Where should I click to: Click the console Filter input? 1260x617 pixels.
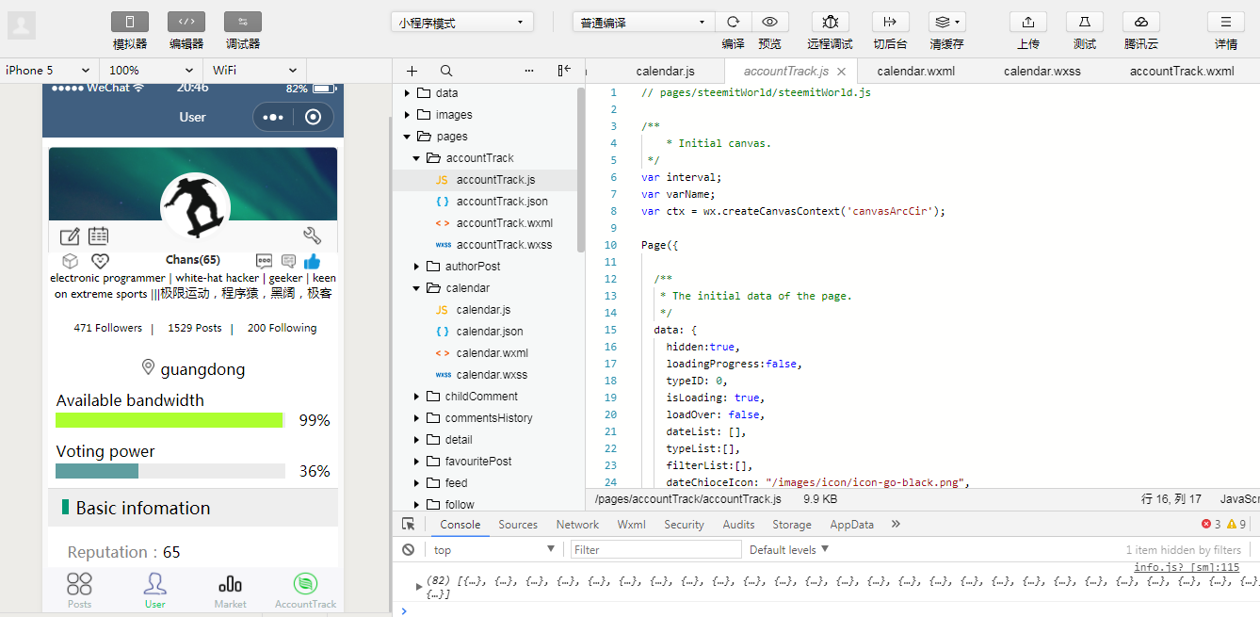655,549
